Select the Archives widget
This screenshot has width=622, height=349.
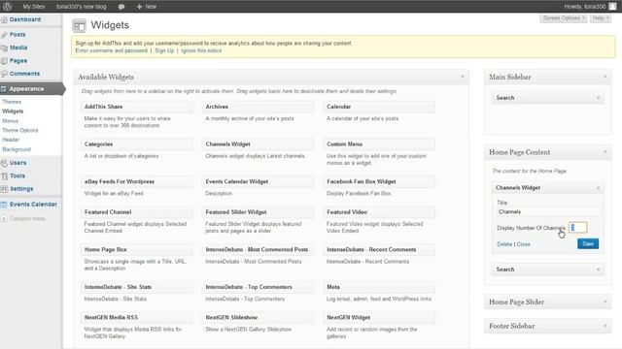coord(258,107)
